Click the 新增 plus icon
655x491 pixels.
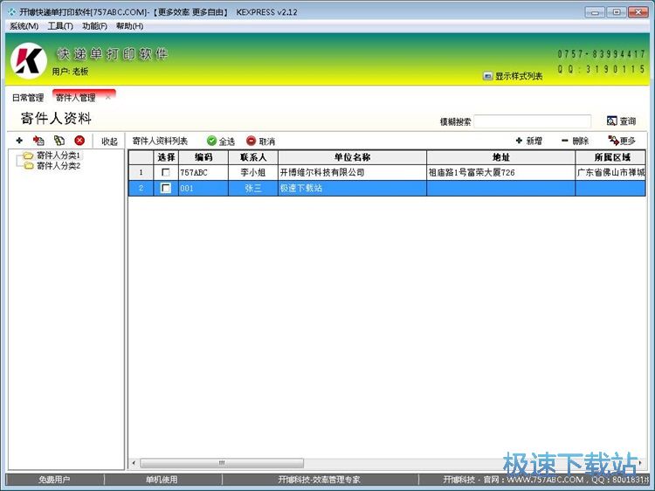point(519,141)
